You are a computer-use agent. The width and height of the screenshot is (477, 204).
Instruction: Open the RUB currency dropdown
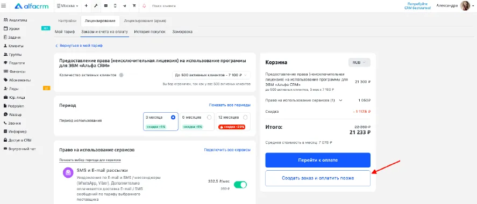[359, 62]
